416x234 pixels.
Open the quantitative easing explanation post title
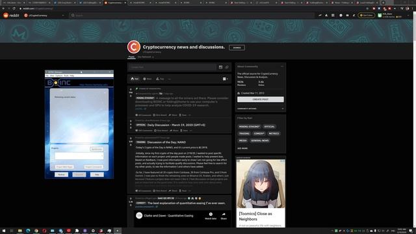tap(187, 203)
